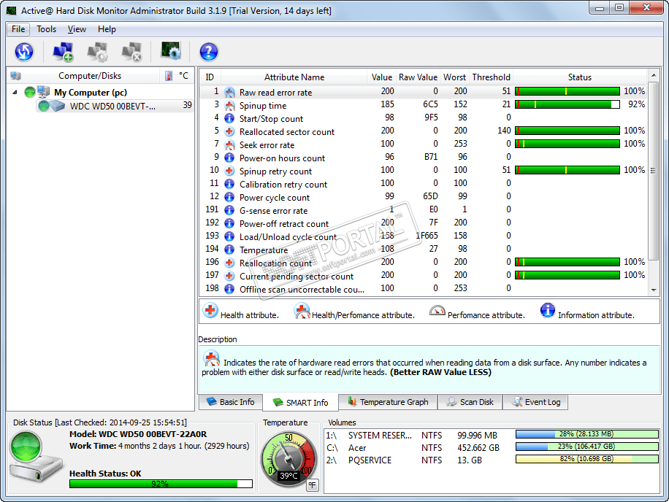Click the thermometer icon in the disks header
669x502 pixels.
click(169, 76)
